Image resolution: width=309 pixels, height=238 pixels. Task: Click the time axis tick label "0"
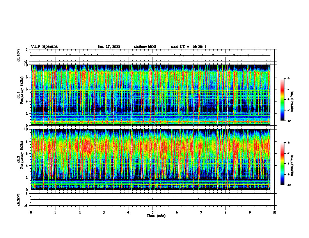click(31, 212)
